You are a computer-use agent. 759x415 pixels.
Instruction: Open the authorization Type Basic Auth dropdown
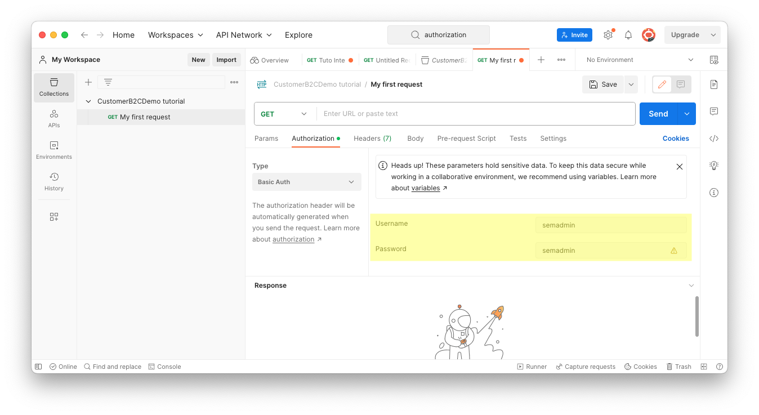click(307, 182)
